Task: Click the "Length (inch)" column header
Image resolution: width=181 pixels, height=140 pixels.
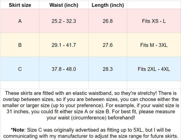Action: (107, 5)
